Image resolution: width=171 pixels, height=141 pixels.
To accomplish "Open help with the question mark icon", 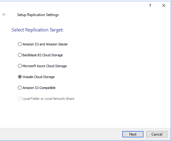I will [x=150, y=5].
